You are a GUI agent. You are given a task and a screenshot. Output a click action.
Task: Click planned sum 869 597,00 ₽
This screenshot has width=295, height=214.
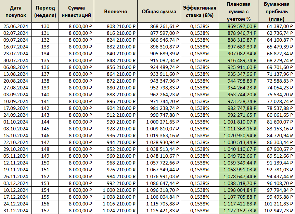click(x=239, y=26)
